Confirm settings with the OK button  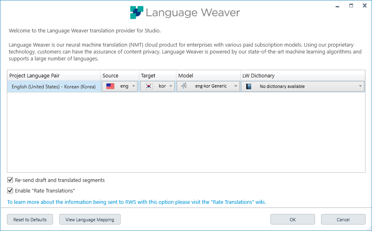292,220
